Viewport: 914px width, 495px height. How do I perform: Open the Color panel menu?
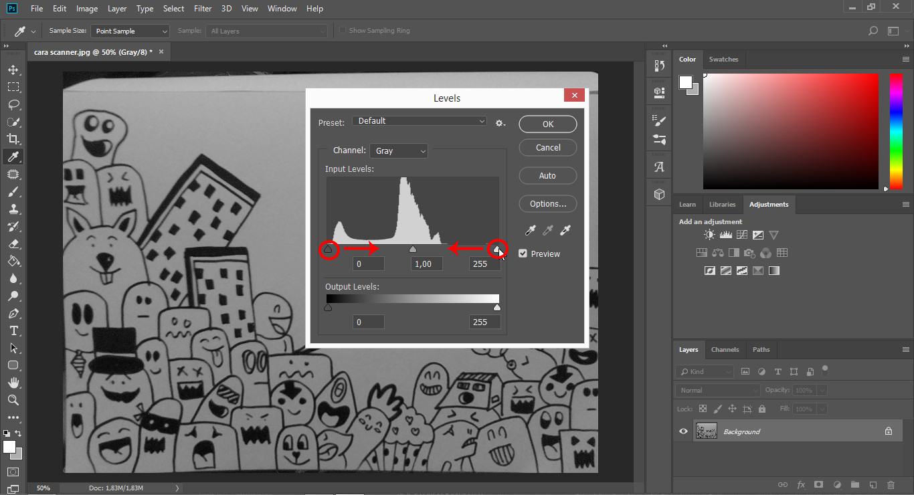(x=905, y=60)
